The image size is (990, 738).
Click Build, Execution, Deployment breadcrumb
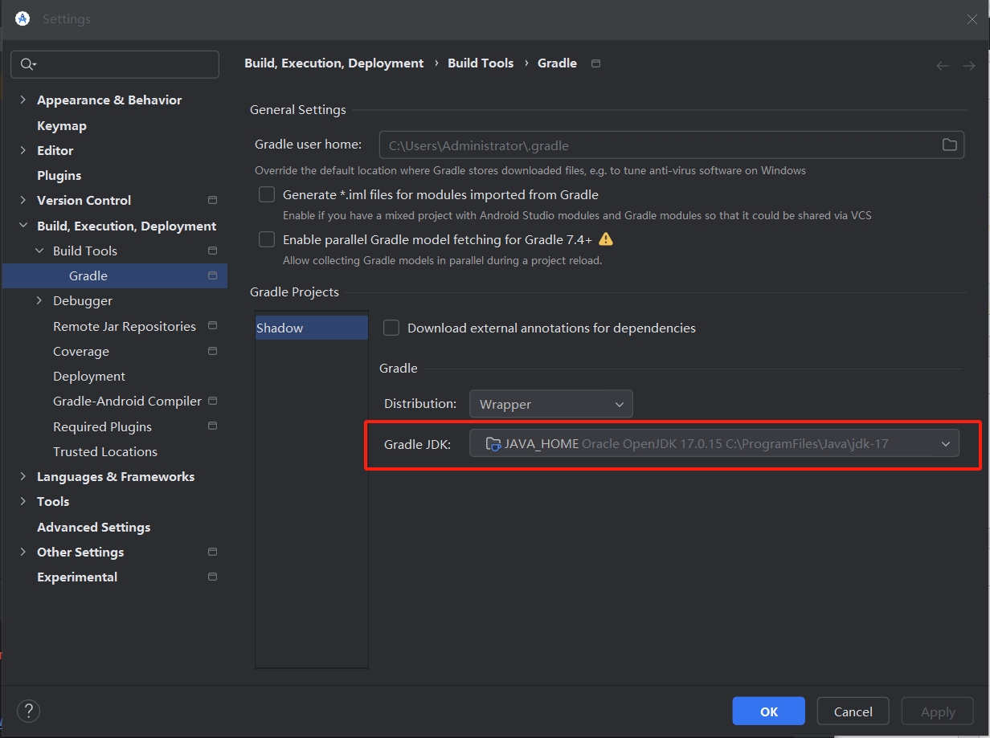333,63
